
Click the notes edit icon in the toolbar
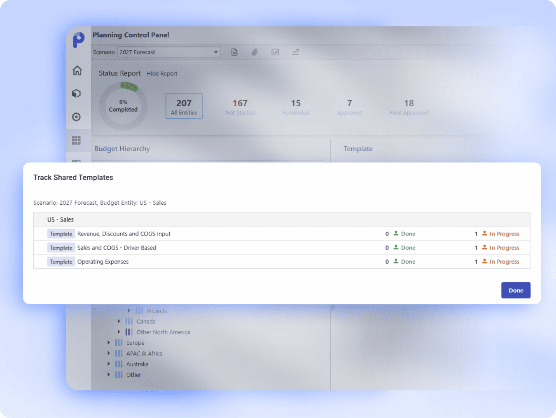pyautogui.click(x=275, y=52)
